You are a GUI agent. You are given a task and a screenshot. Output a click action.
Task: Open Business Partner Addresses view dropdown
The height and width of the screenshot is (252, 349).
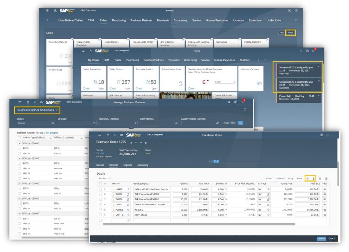37,110
